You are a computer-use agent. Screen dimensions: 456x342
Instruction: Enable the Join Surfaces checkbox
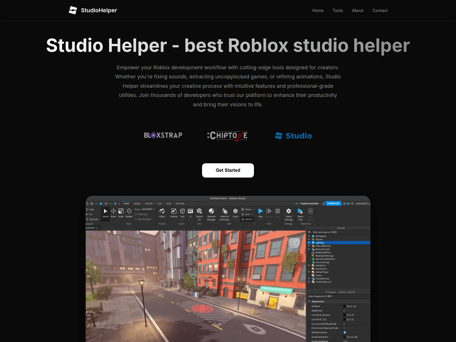point(136,219)
